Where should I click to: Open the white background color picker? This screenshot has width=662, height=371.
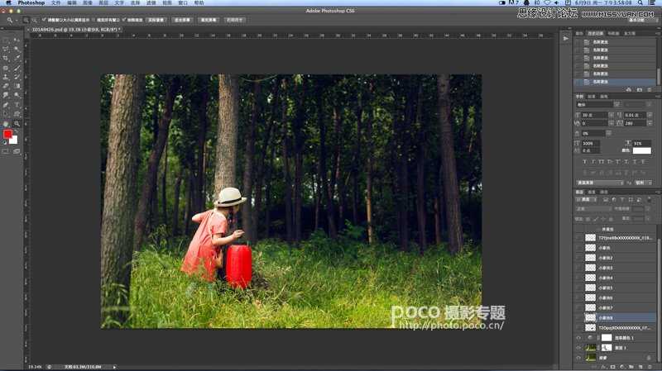coord(14,140)
